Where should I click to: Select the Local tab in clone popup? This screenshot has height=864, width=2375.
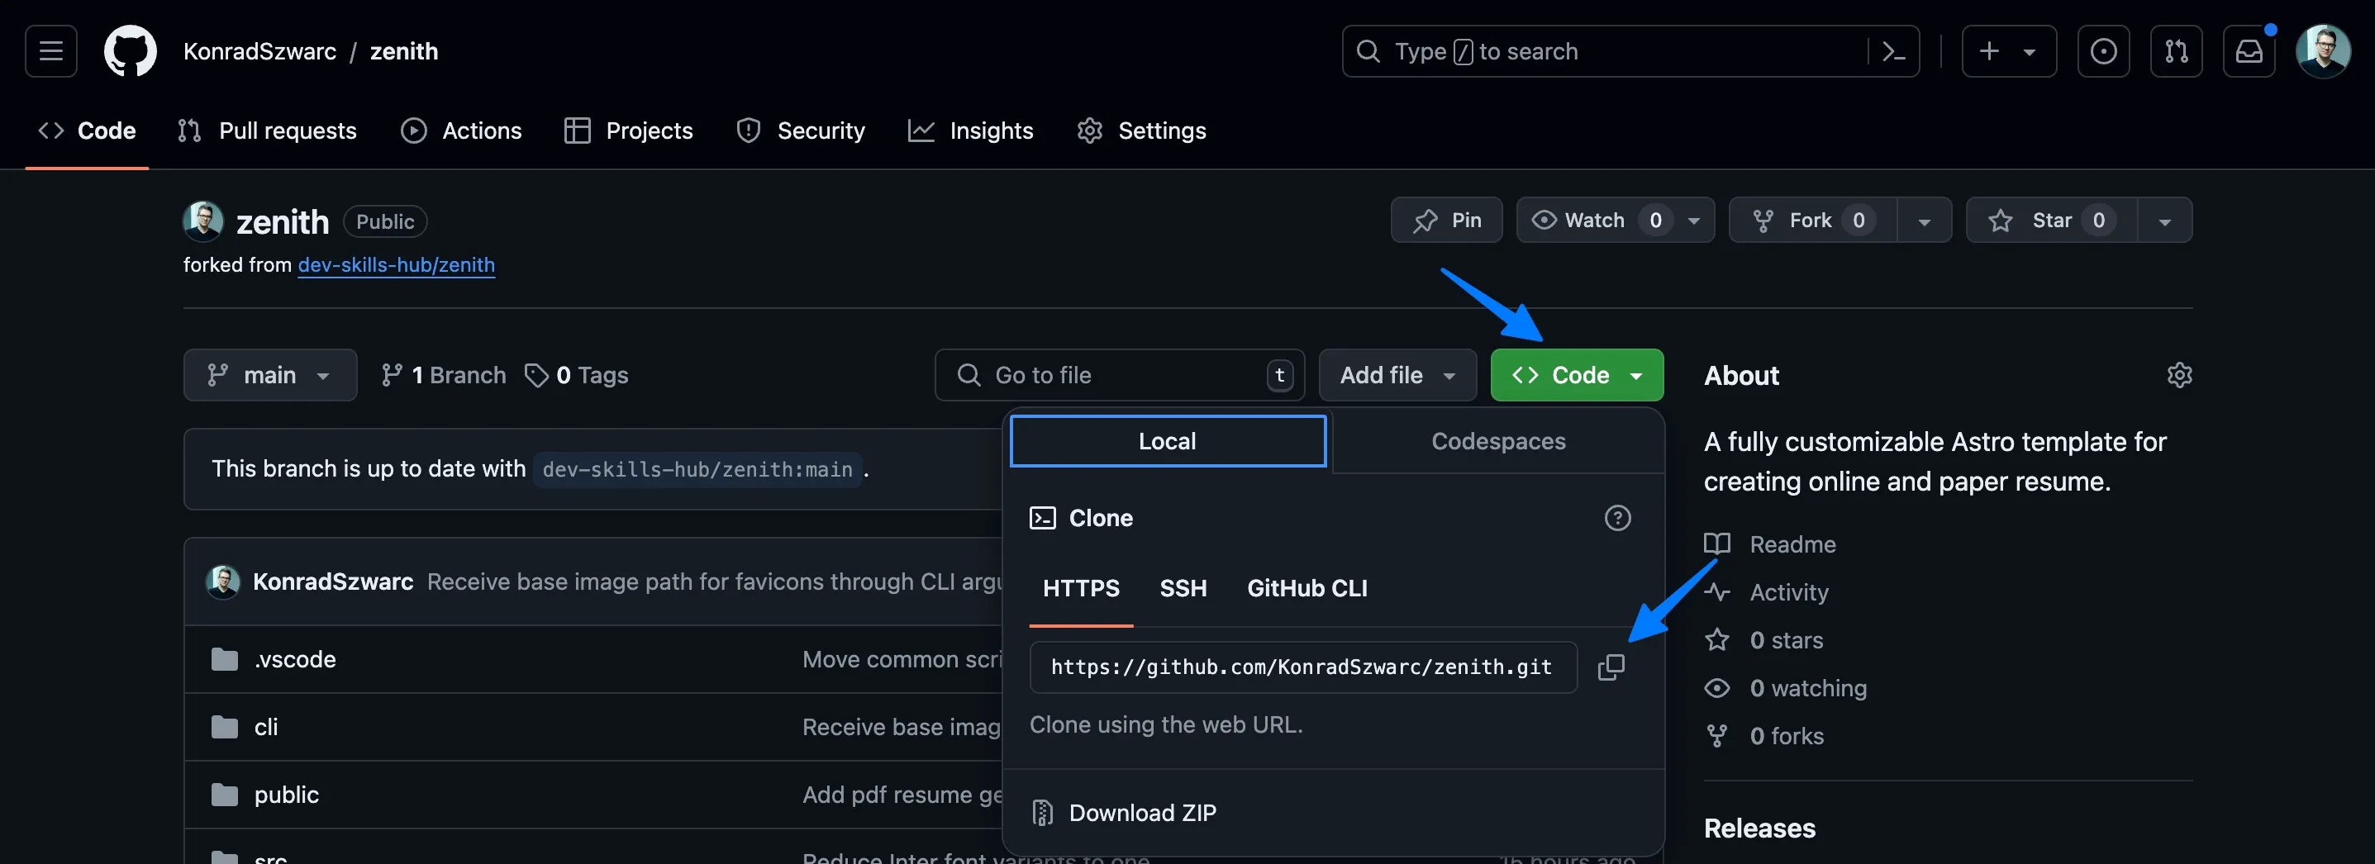pyautogui.click(x=1168, y=441)
